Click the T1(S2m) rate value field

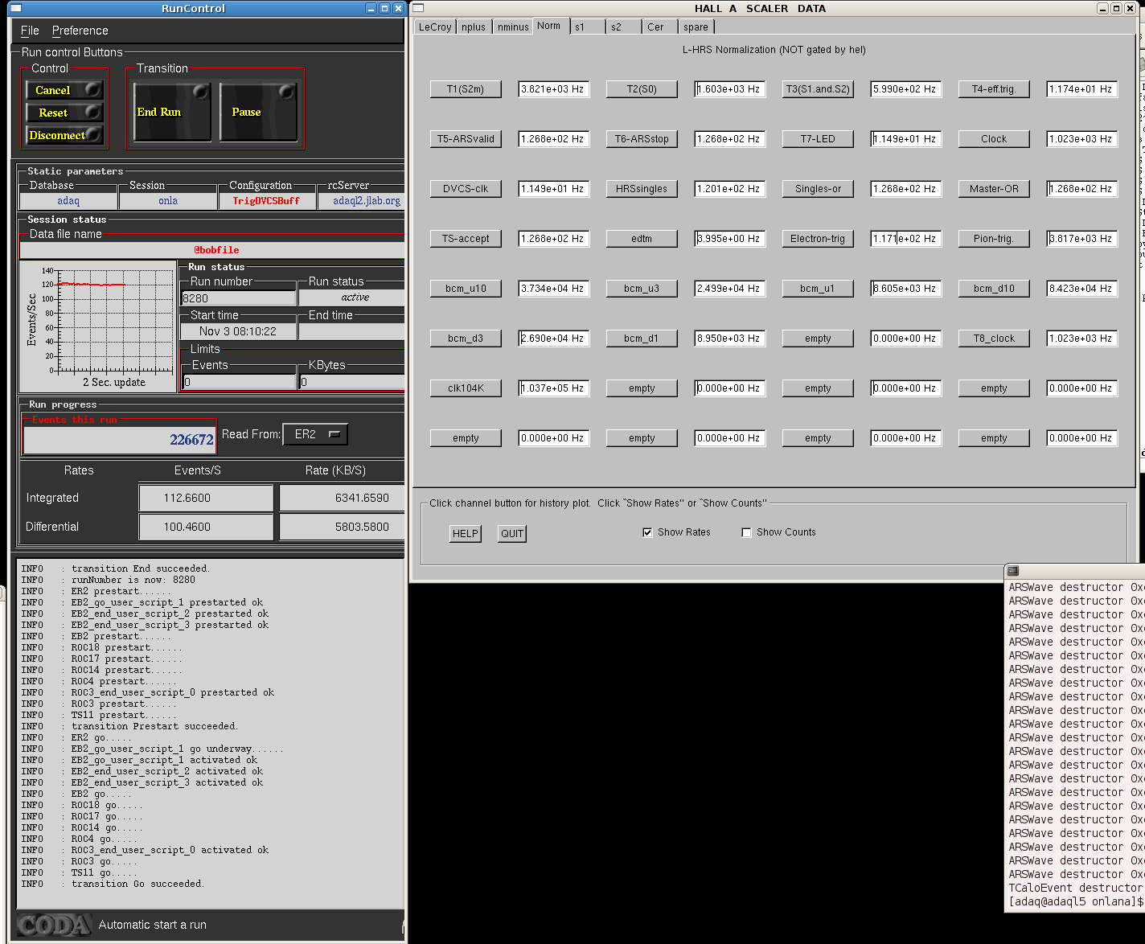pyautogui.click(x=554, y=89)
